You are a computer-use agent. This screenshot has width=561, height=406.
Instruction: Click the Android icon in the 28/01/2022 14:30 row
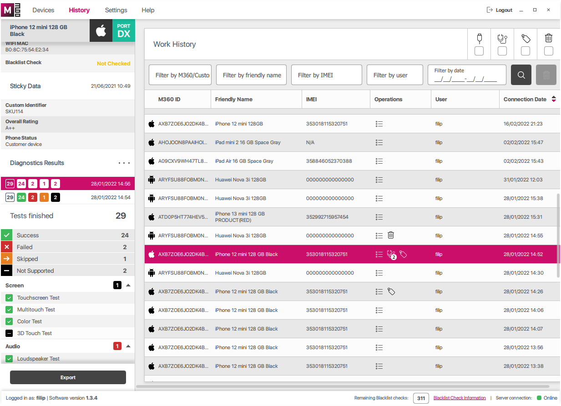pyautogui.click(x=152, y=273)
